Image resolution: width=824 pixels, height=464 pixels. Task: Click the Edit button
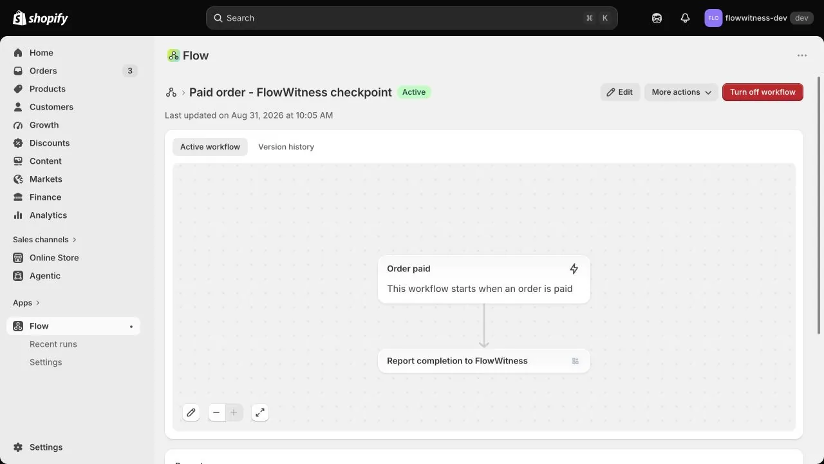point(620,92)
